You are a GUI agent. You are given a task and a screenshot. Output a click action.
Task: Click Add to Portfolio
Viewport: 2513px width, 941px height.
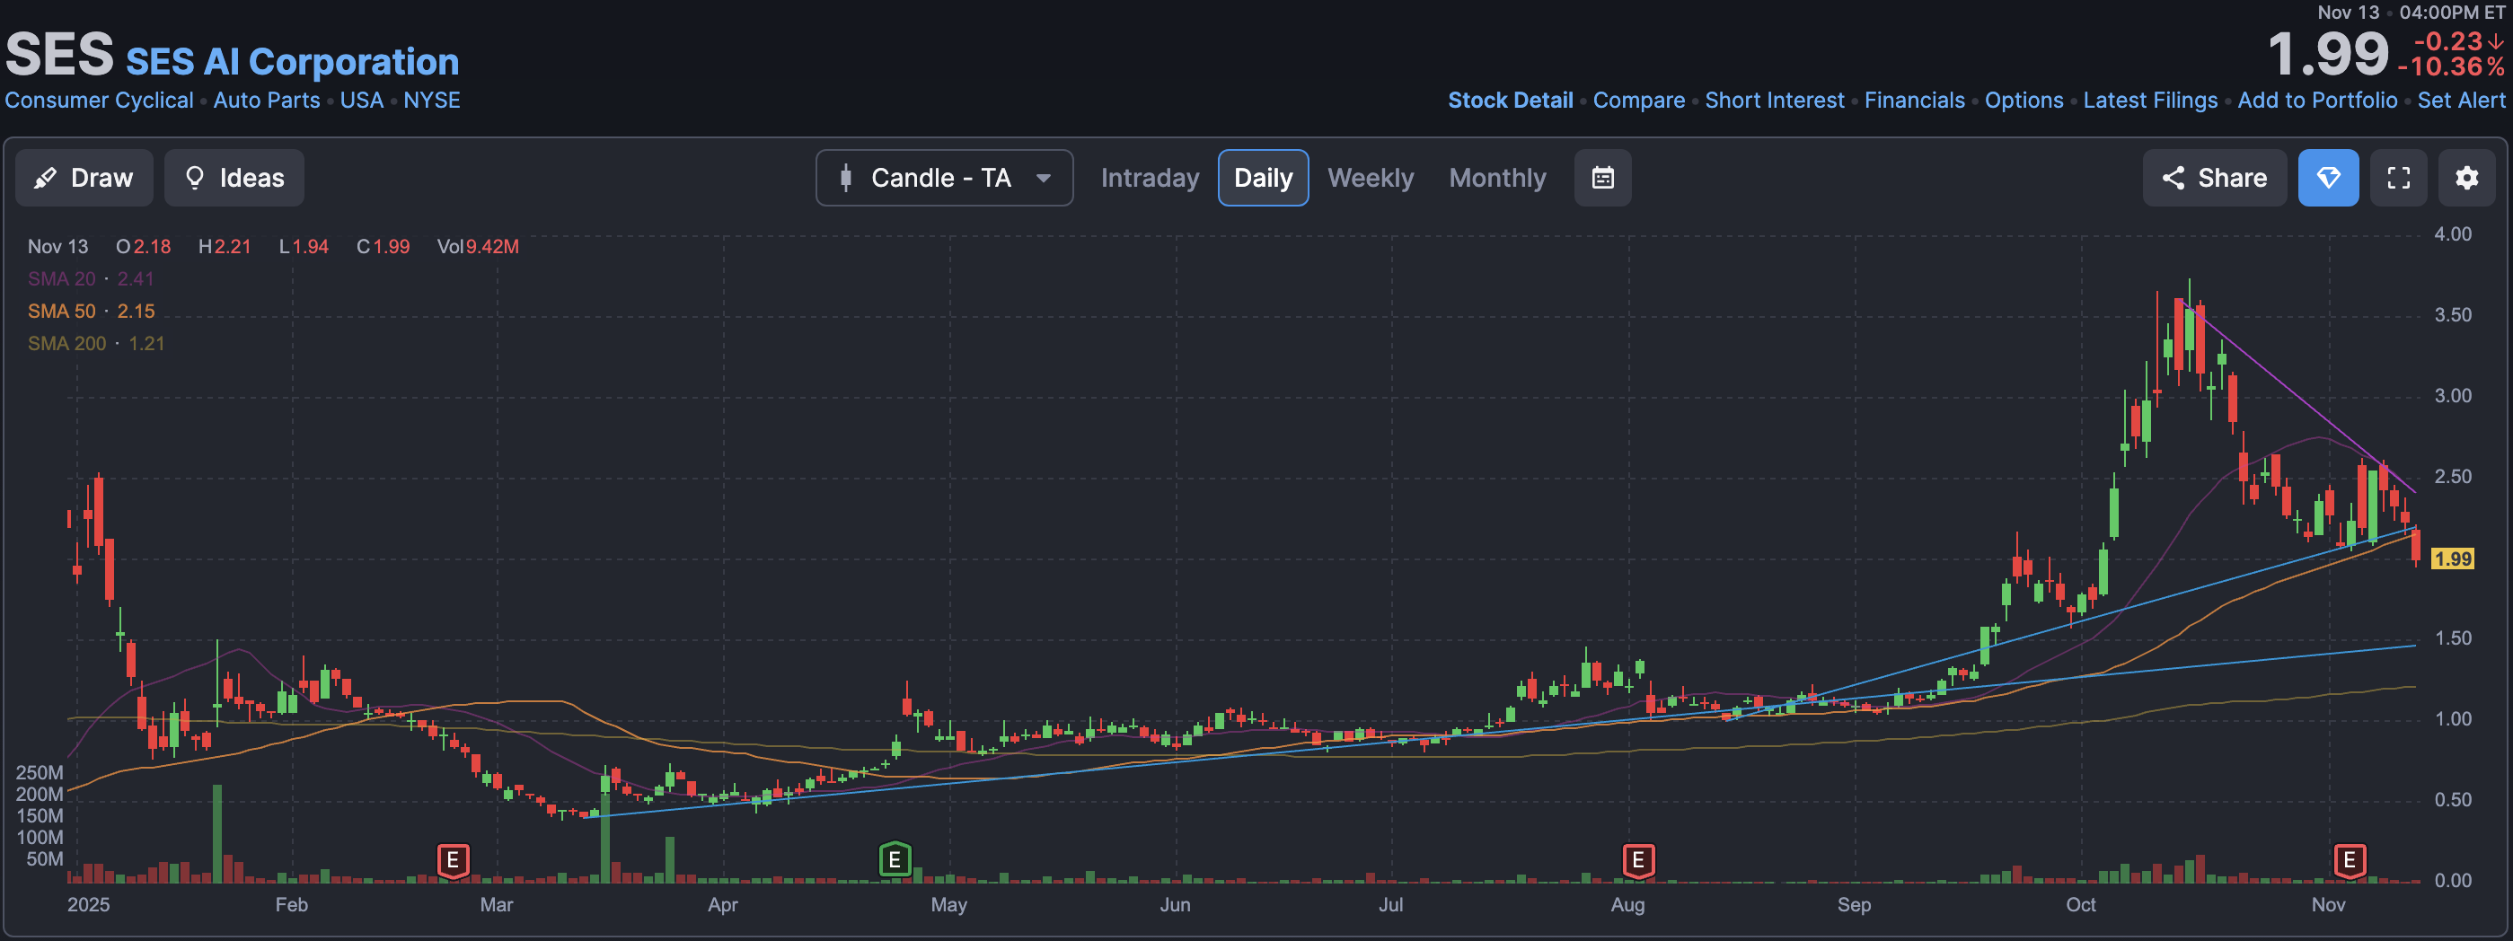2316,101
